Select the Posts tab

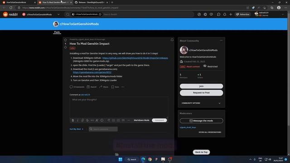pos(57,32)
